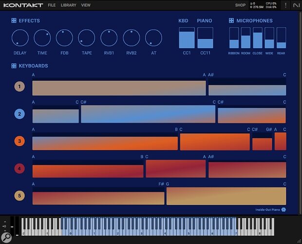The image size is (302, 244).
Task: Click the octave down arrow
Action: pyautogui.click(x=5, y=230)
